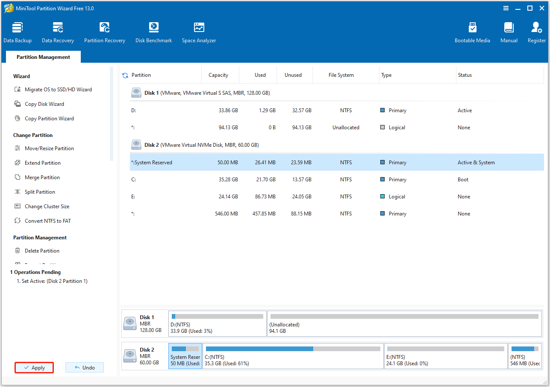Apply the pending operations

point(34,367)
